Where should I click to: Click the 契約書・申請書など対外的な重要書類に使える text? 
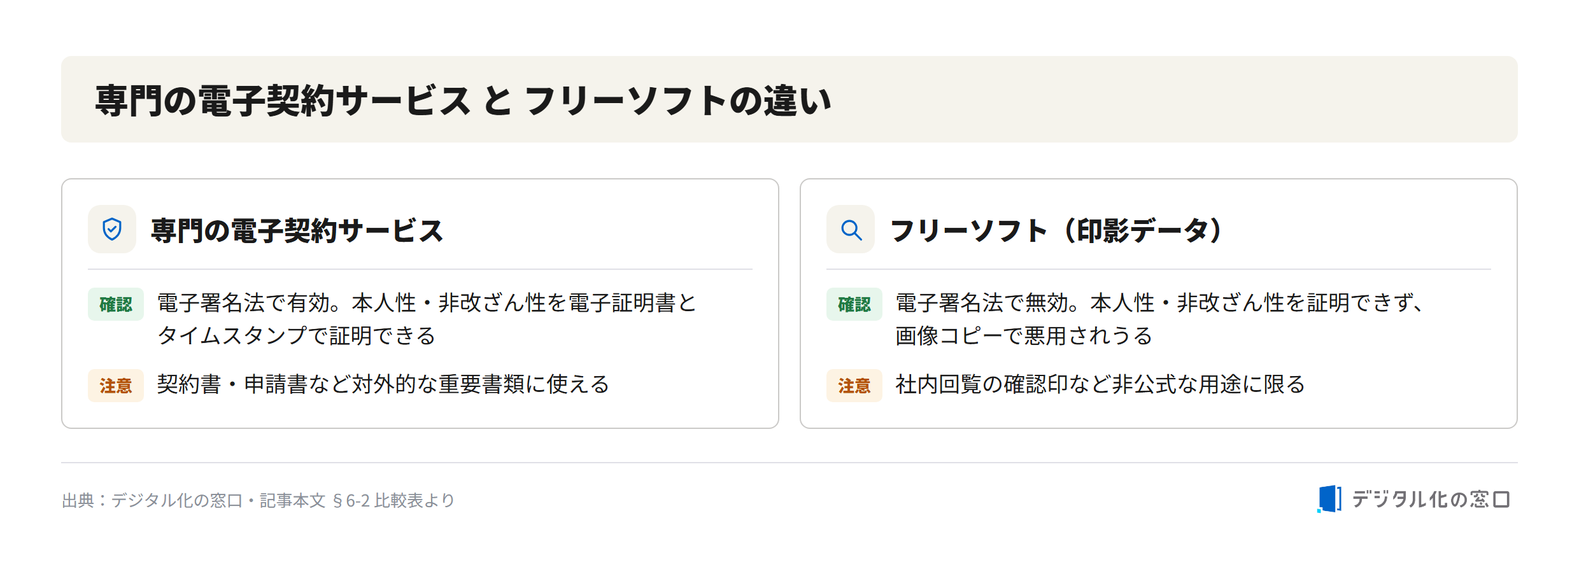pos(383,384)
